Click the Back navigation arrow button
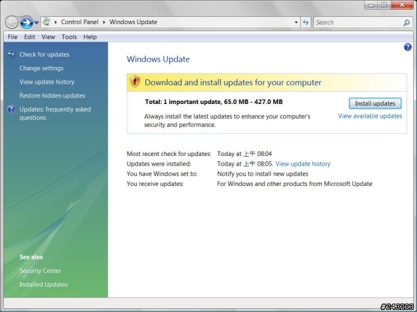 [x=12, y=22]
